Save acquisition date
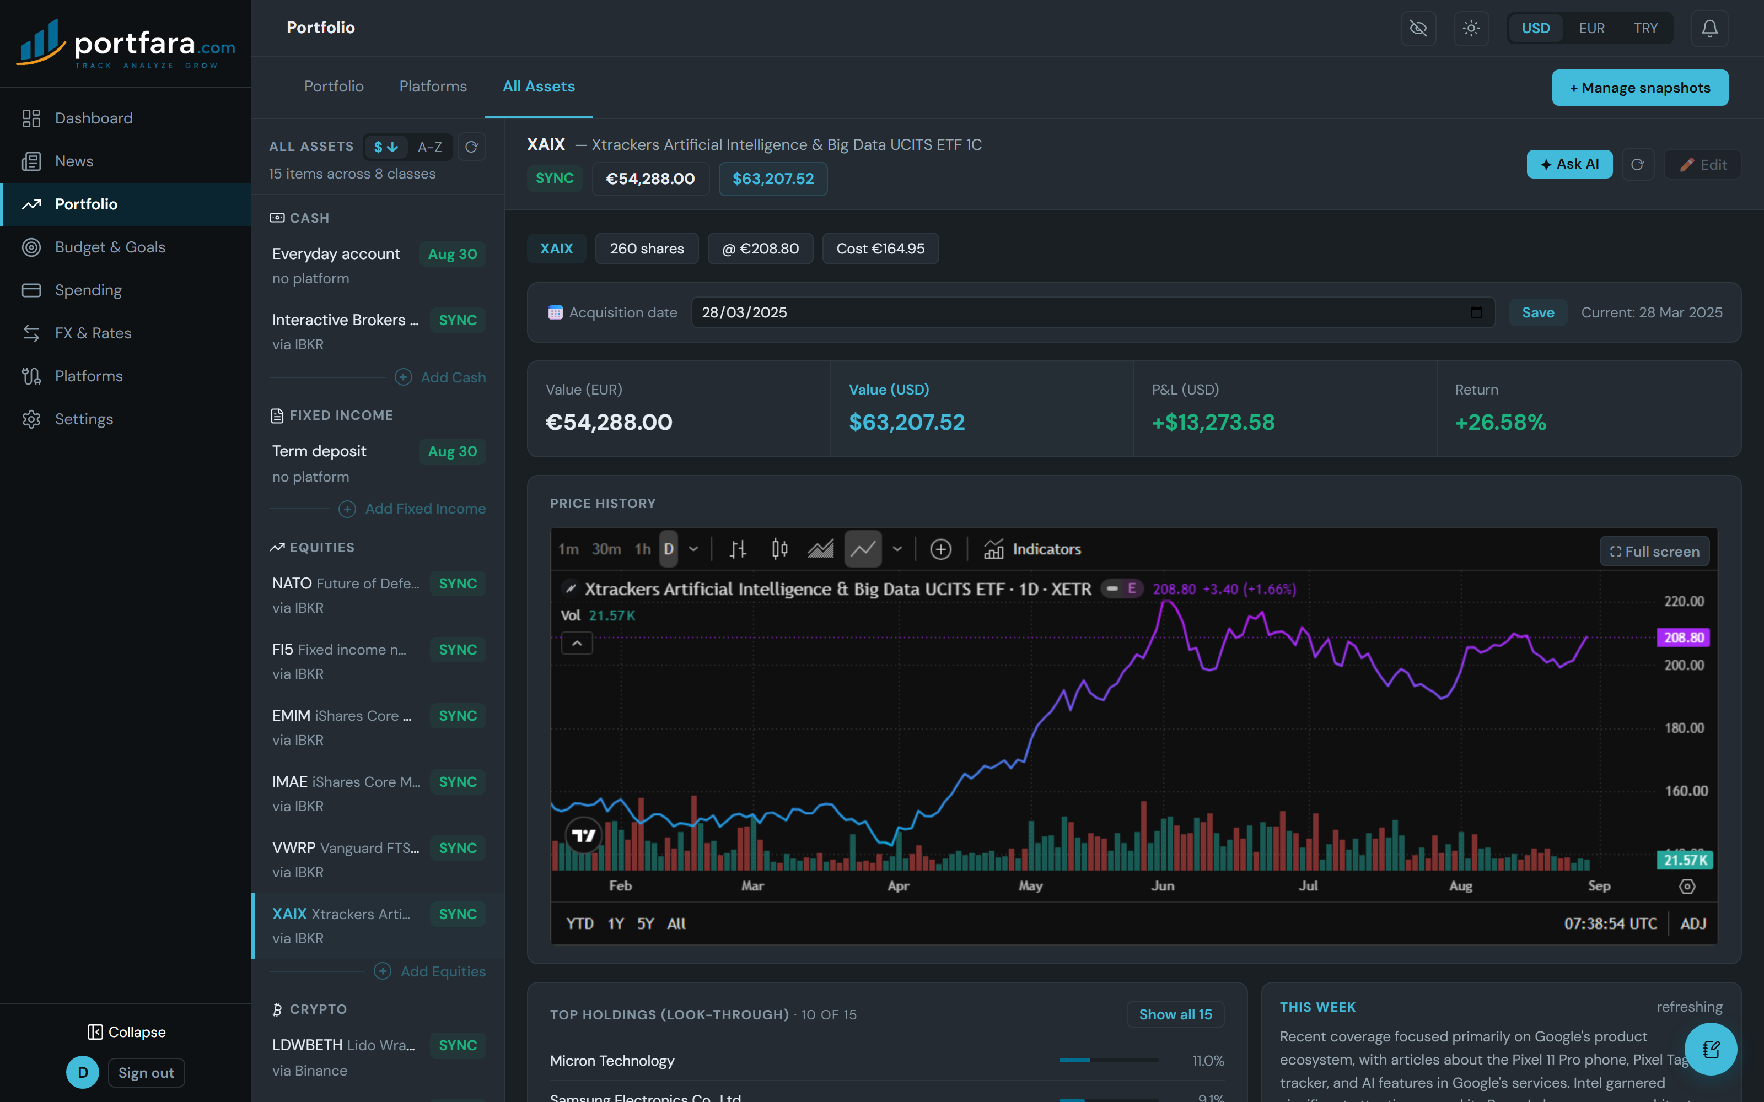The image size is (1764, 1102). (x=1538, y=312)
